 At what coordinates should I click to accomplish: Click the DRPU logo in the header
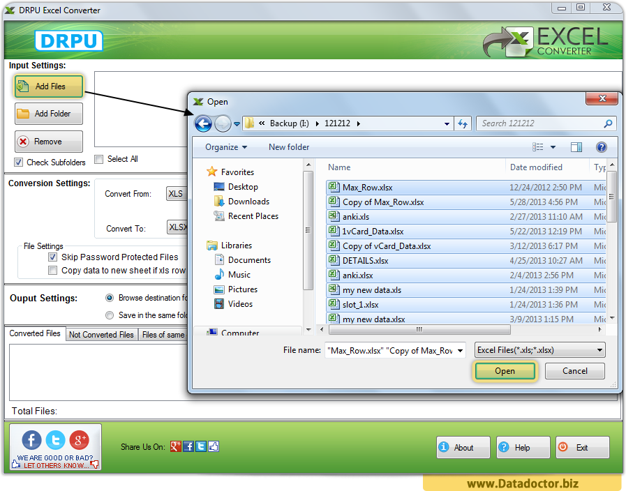[68, 40]
